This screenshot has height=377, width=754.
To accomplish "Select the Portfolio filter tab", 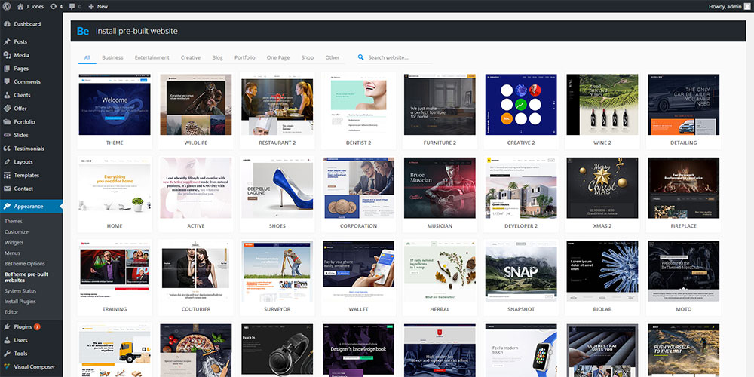I will click(x=244, y=57).
